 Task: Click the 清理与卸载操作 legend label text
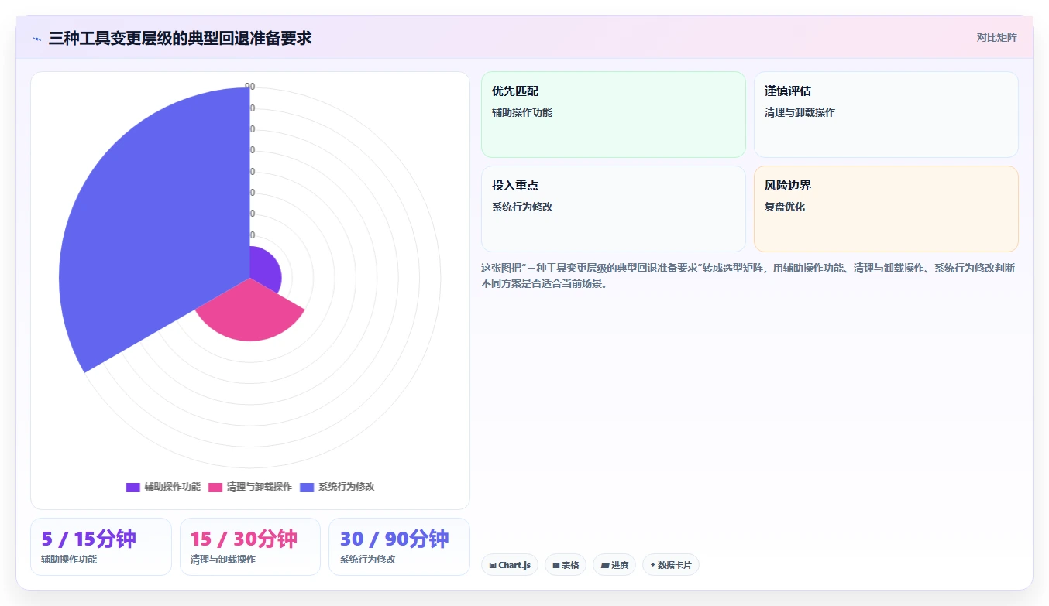(259, 487)
